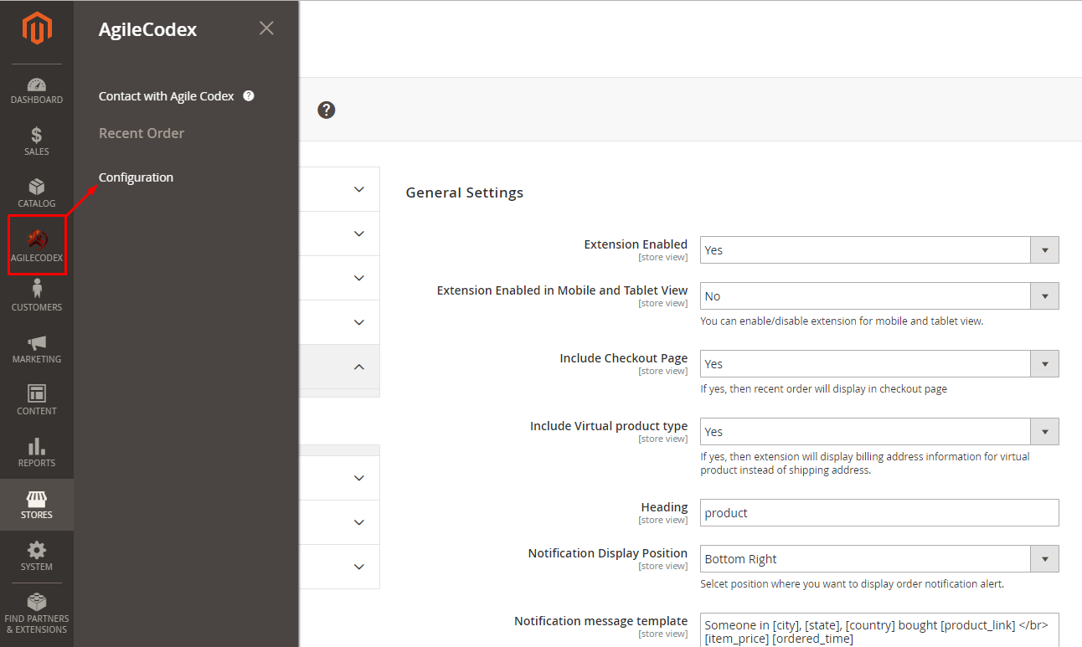Click help icon beside Contact with Agile Codex
1082x647 pixels.
249,95
